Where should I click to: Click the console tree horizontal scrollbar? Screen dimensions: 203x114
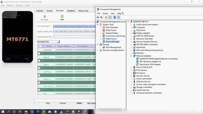point(110,109)
